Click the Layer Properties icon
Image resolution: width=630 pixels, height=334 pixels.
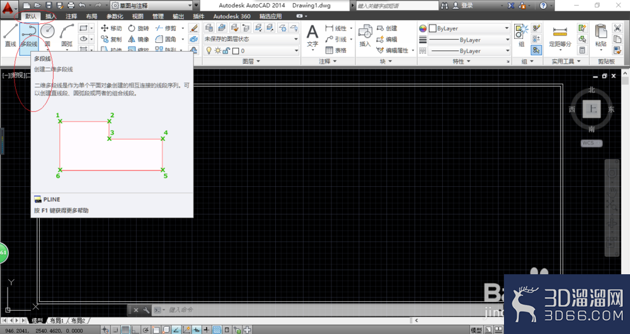[209, 28]
